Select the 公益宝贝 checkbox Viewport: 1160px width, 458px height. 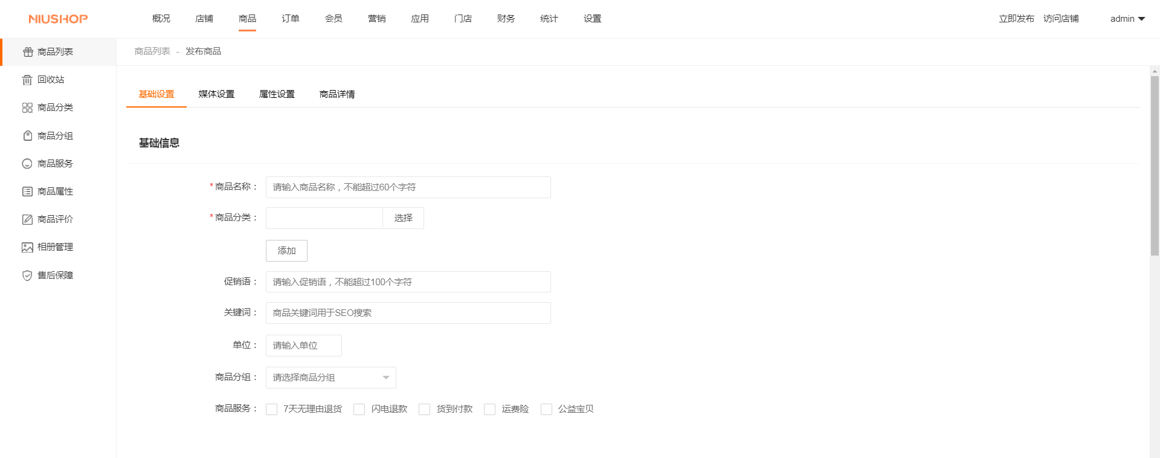547,410
